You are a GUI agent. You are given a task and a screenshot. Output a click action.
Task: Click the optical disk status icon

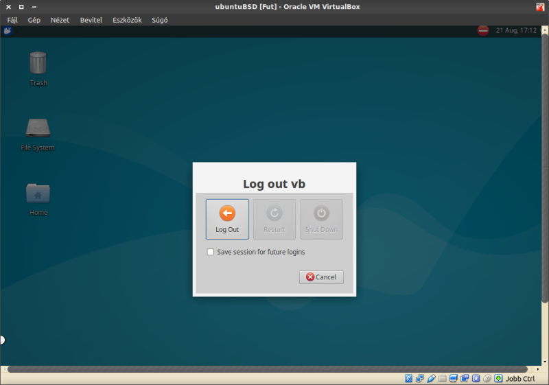pos(408,378)
